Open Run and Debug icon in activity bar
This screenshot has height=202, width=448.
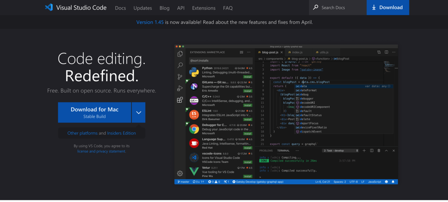(x=180, y=88)
